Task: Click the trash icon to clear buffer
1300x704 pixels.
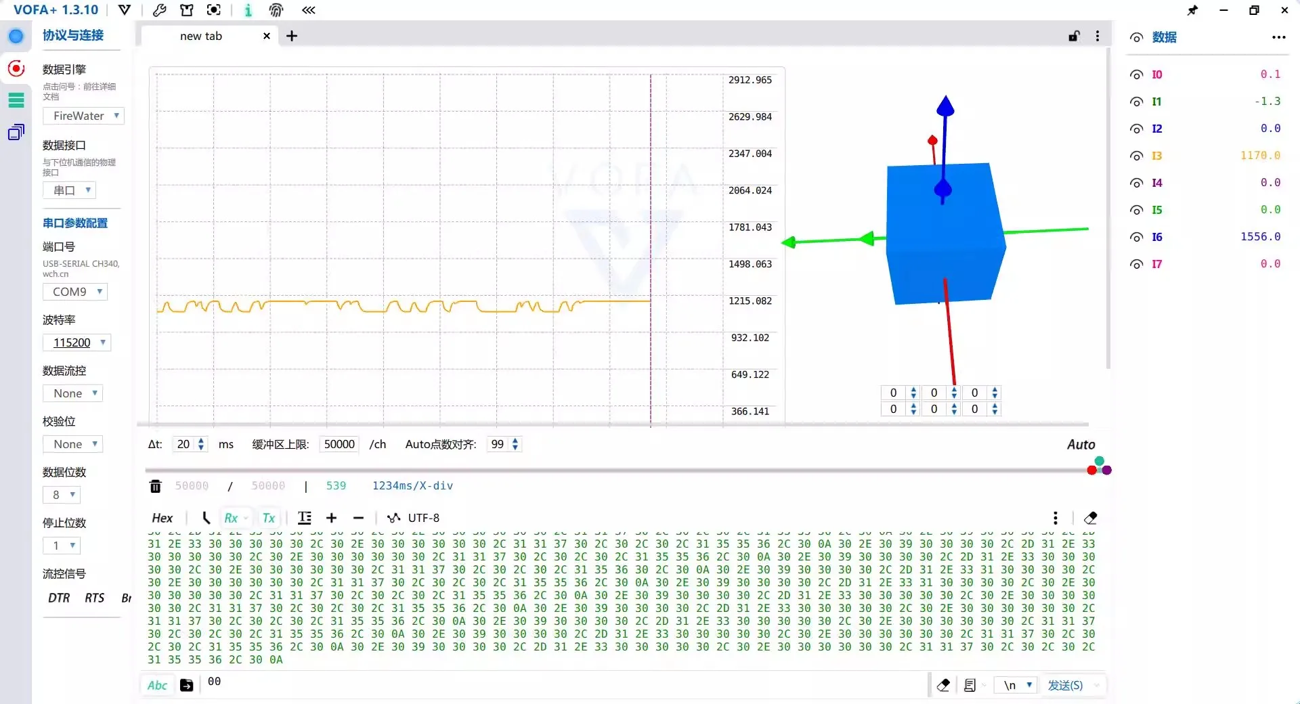Action: coord(155,486)
